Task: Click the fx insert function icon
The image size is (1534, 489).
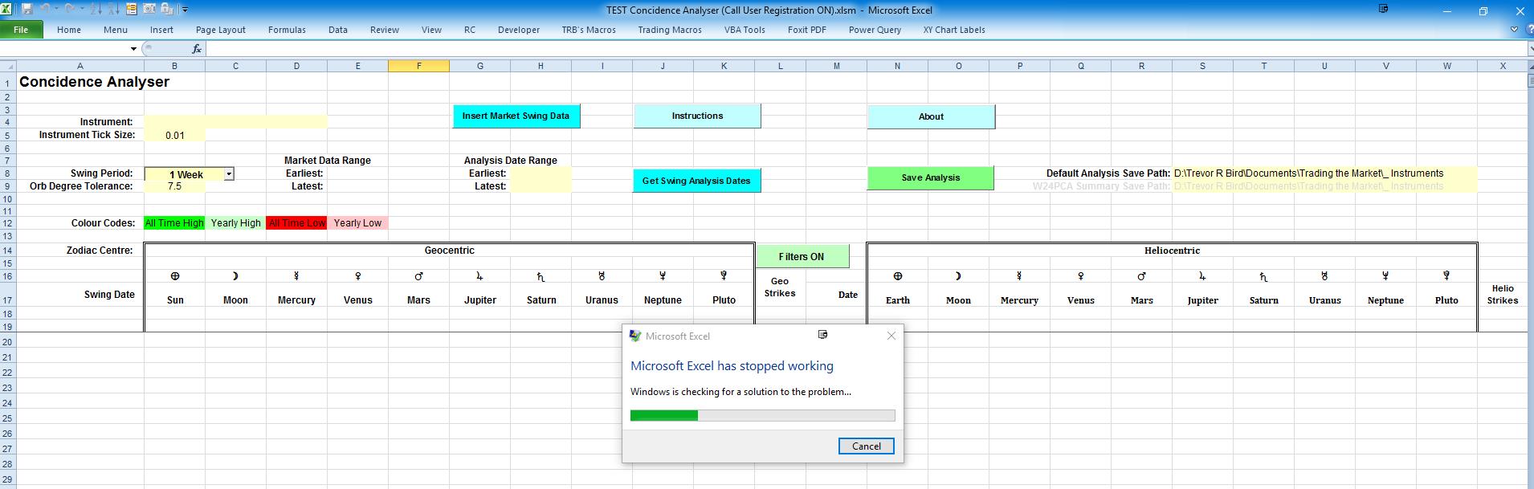Action: coord(197,49)
